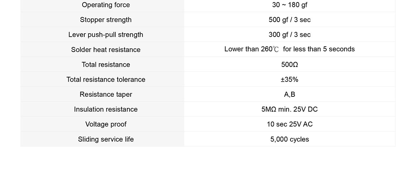Select the "500 gf / 3 sec" value

point(289,20)
